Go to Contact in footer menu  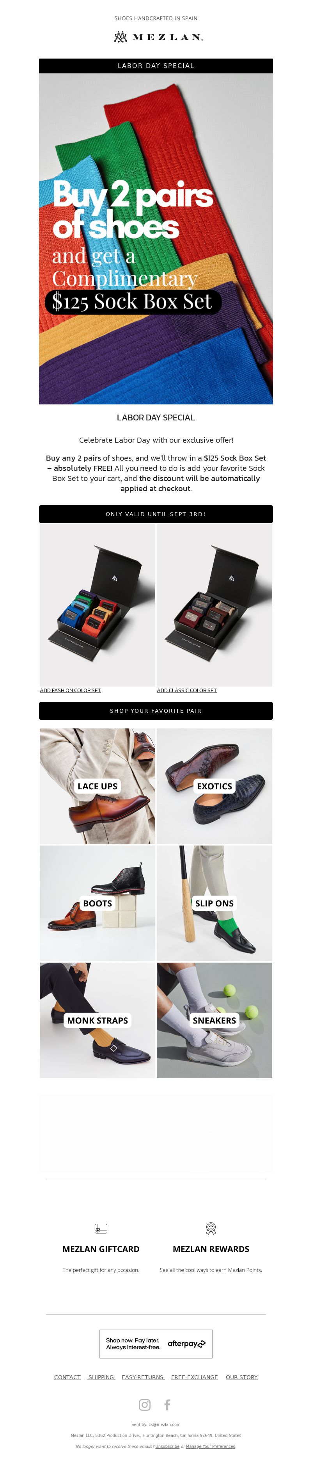67,1377
